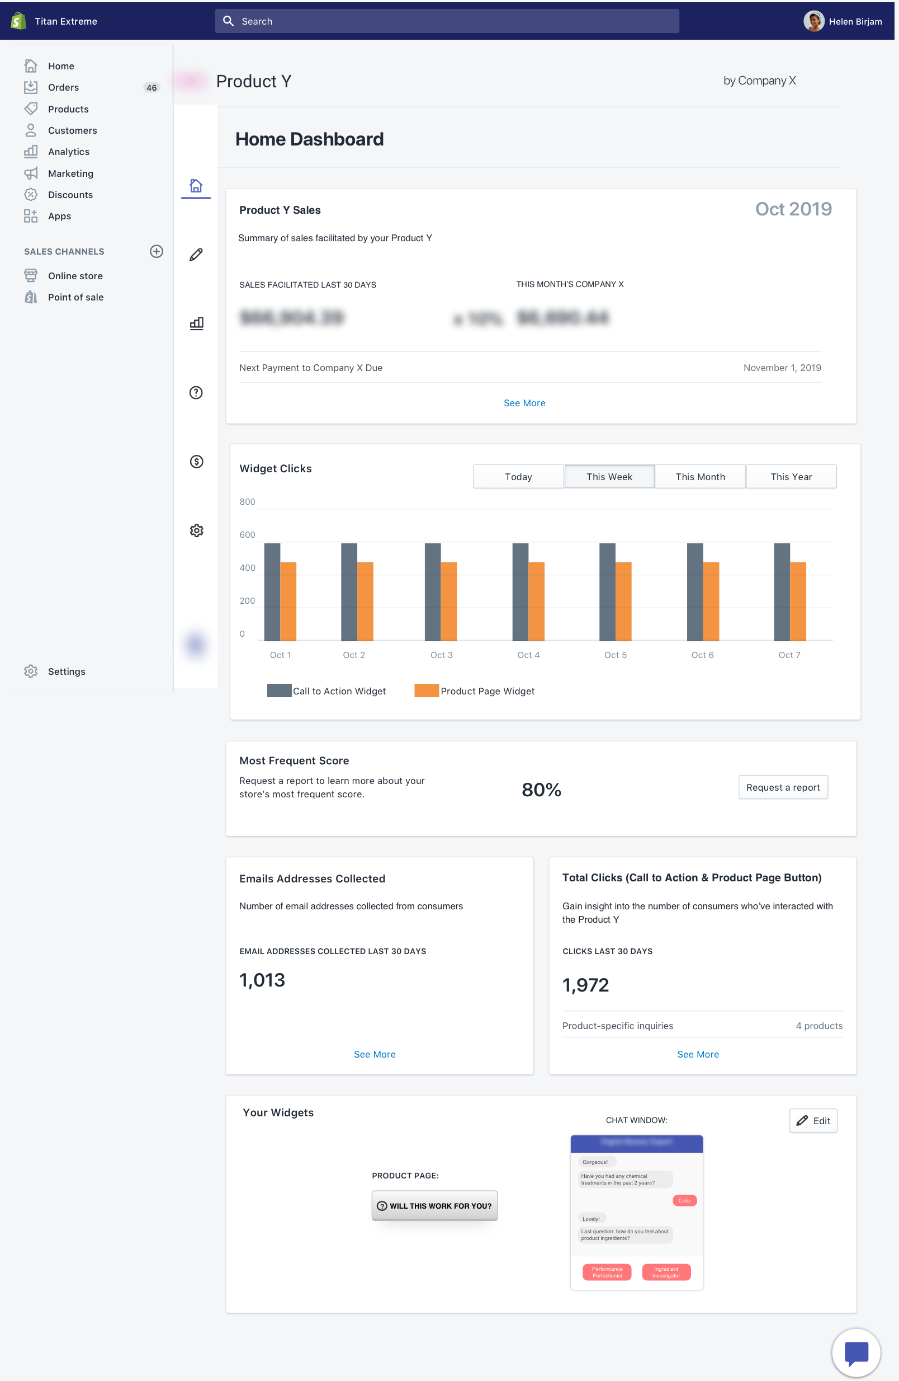Open Helen Birjam account menu
Screen dimensions: 899x1381
pos(842,21)
